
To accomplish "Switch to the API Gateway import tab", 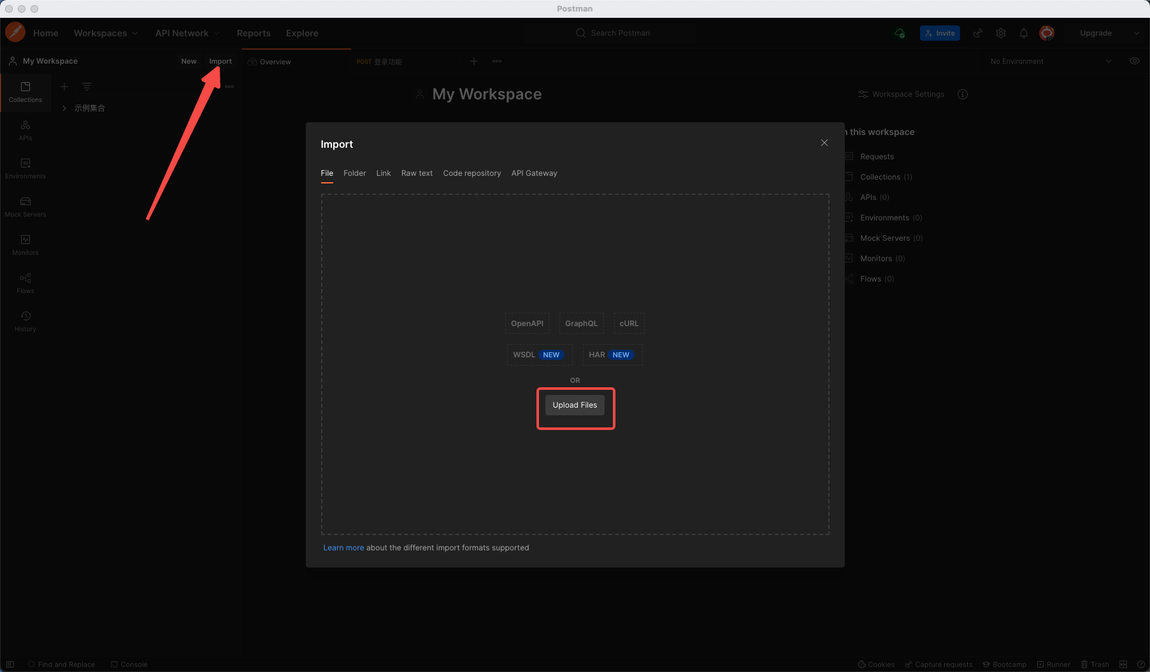I will pyautogui.click(x=534, y=173).
